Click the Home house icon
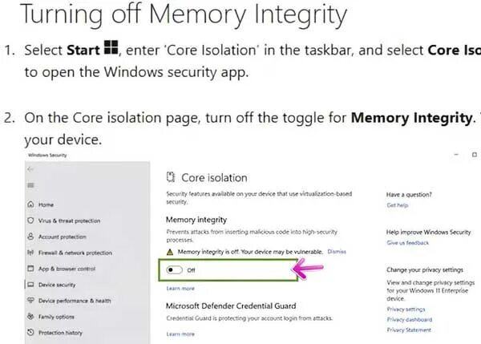The width and height of the screenshot is (481, 344). click(30, 205)
